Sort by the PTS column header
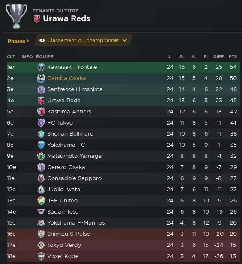Screen dimensions: 242x264 click(x=233, y=57)
